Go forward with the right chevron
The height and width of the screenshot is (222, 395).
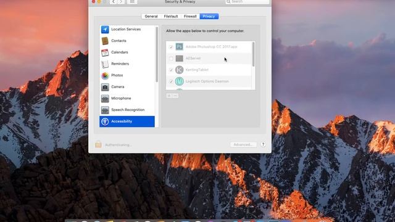tap(121, 2)
